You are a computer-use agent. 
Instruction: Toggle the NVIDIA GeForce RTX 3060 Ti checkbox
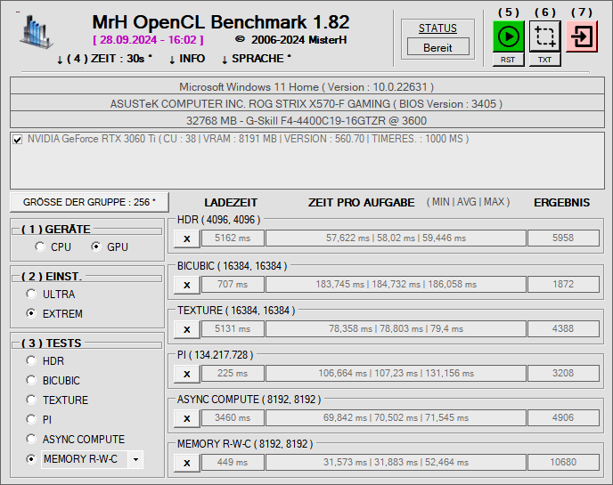17,140
